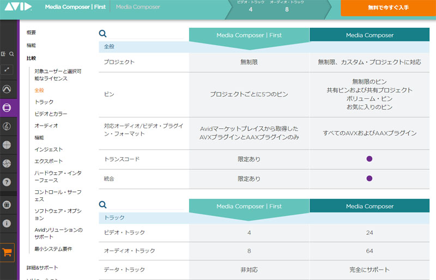Open the info icon in sidebar
436x280 pixels.
(x=7, y=223)
